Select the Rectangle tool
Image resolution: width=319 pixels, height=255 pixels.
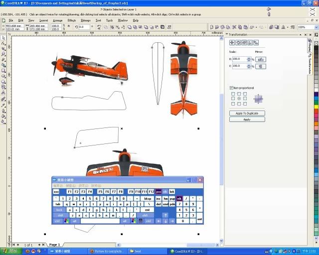[3, 71]
